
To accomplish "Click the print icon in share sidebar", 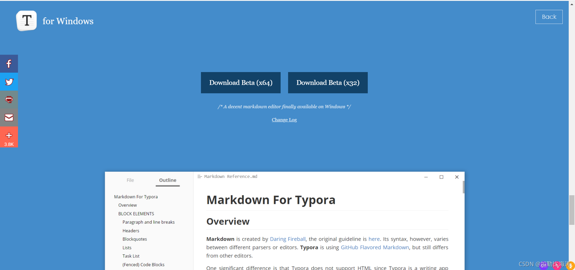I will (9, 100).
